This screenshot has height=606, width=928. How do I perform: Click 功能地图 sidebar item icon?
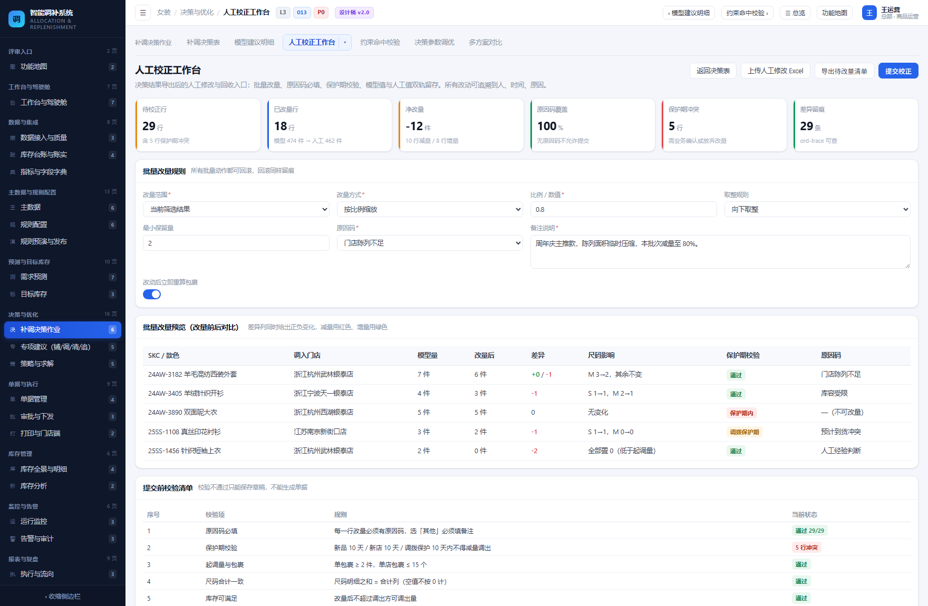pos(13,67)
